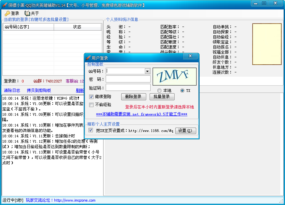Image resolution: width=285 pixels, height=205 pixels.
Task: Click the log line 注册老板键：WIN+G 成功
Action: pos(41,98)
